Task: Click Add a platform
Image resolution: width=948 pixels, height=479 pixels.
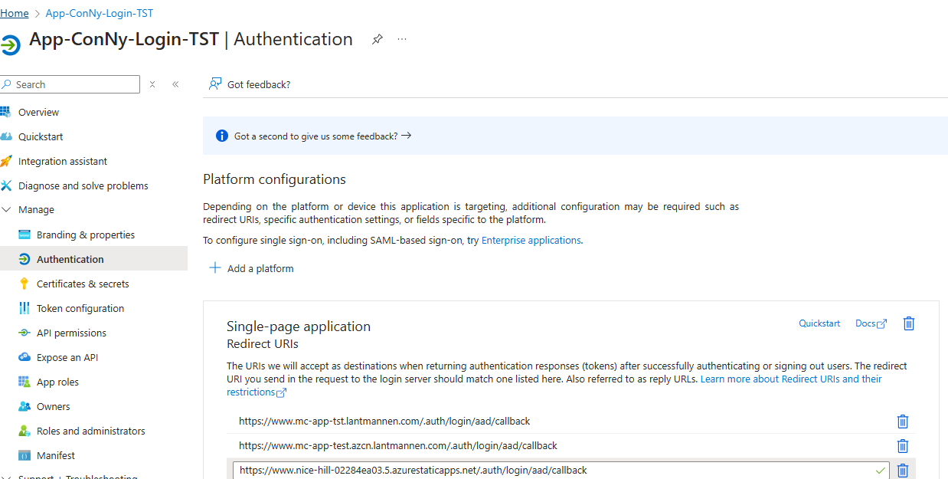Action: coord(252,268)
